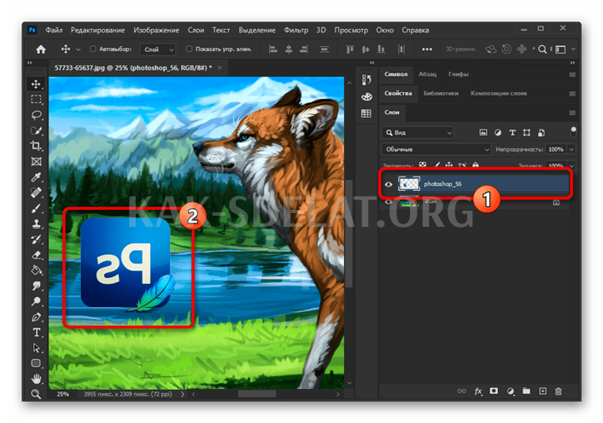Viewport: 603px width, 423px height.
Task: Open the Файл menu
Action: (54, 30)
